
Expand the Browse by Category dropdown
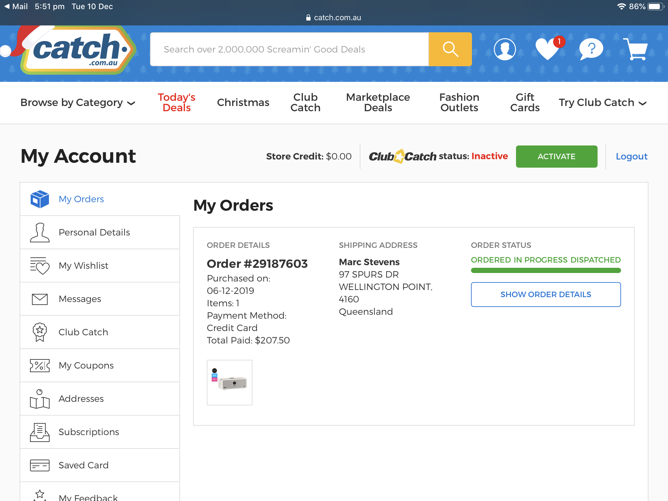(x=78, y=102)
